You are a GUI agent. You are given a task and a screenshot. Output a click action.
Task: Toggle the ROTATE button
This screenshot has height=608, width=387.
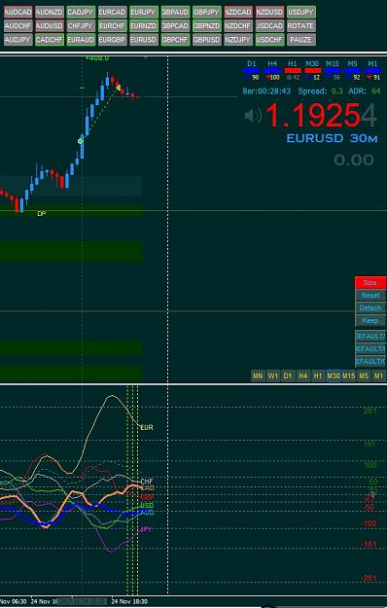[301, 26]
